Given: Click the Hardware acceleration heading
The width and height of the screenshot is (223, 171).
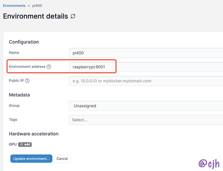Looking at the screenshot, I should tap(34, 134).
